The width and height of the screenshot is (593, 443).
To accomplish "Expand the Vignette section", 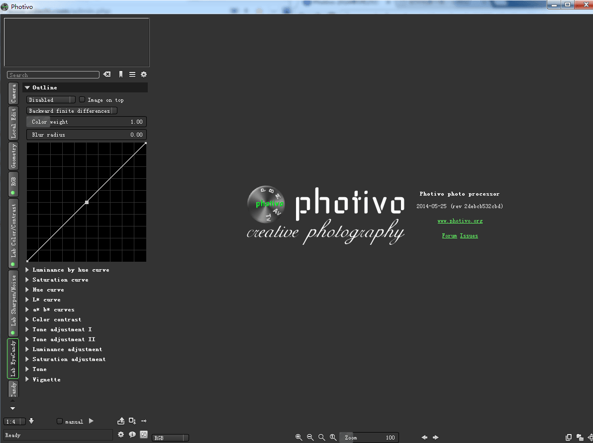I will [46, 379].
